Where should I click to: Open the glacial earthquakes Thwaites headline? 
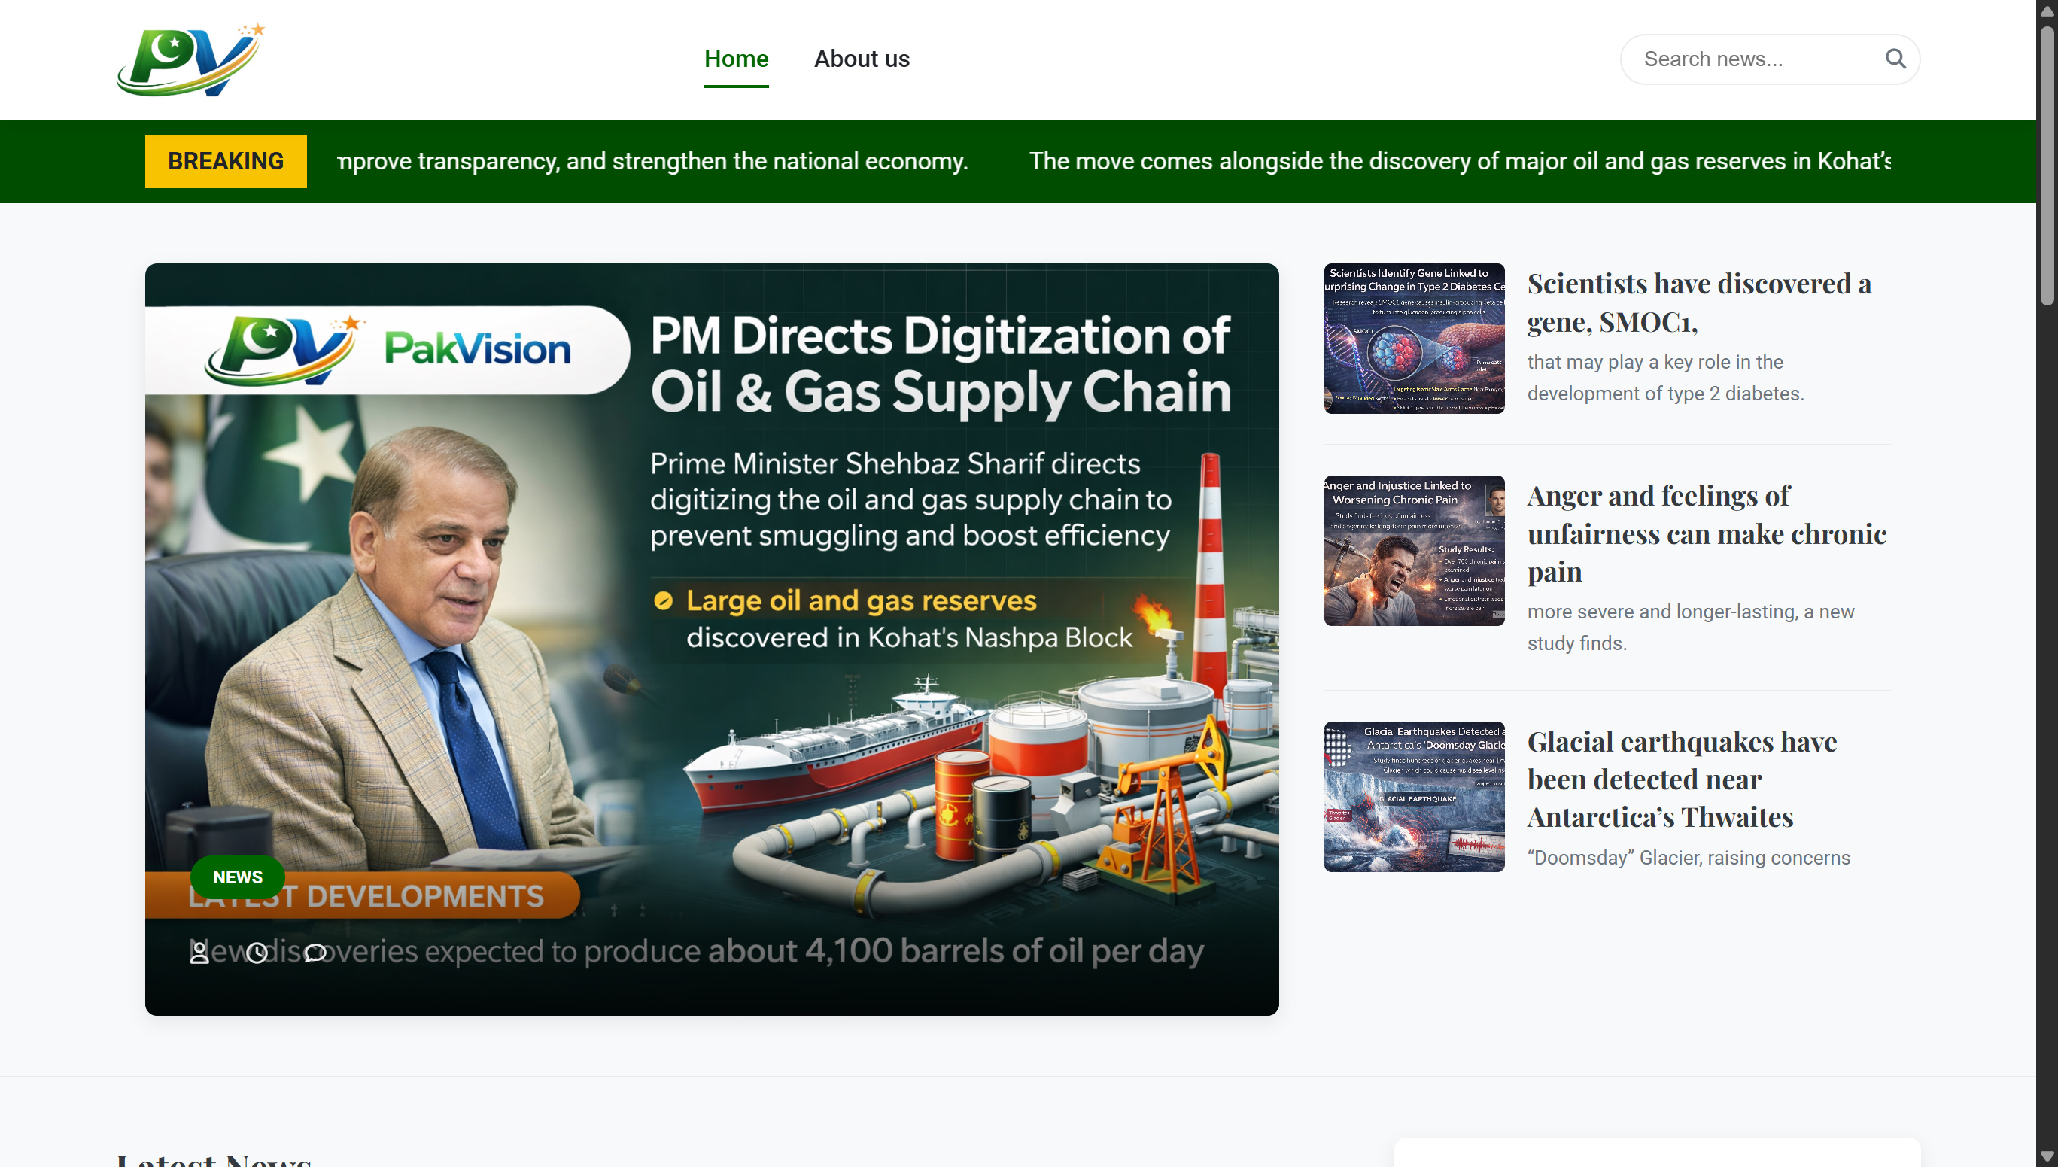click(1681, 778)
